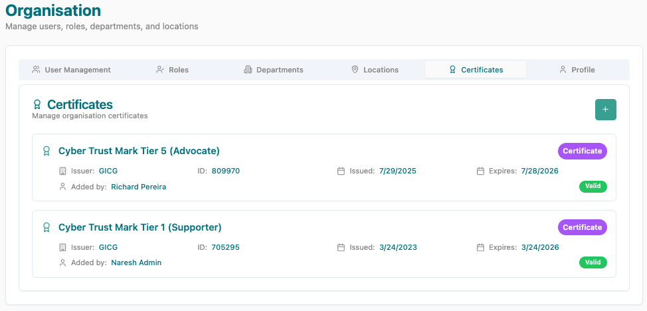Open Cyber Trust Mark Tier 5 (Advocate) title

pyautogui.click(x=139, y=151)
